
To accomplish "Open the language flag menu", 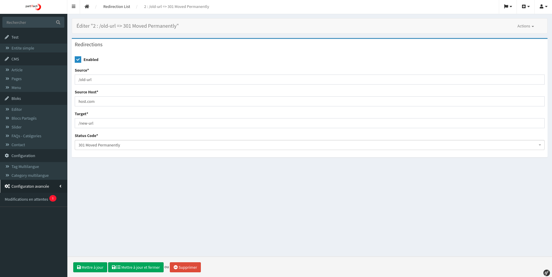I will (508, 6).
